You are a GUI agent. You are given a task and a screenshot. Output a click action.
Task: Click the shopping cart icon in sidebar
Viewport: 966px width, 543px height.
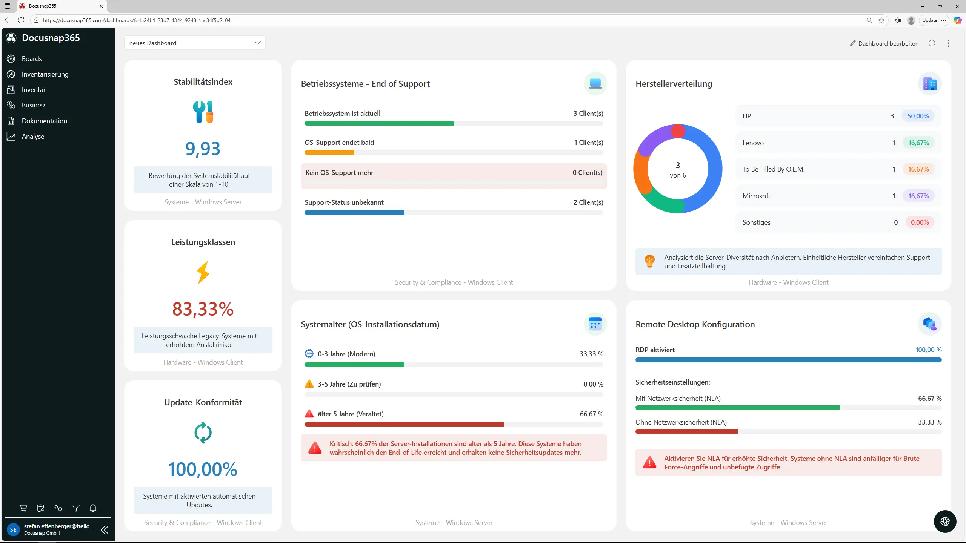pos(23,508)
